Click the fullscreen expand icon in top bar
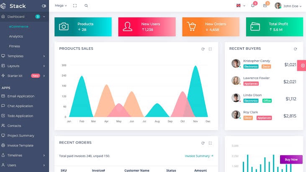 point(75,6)
